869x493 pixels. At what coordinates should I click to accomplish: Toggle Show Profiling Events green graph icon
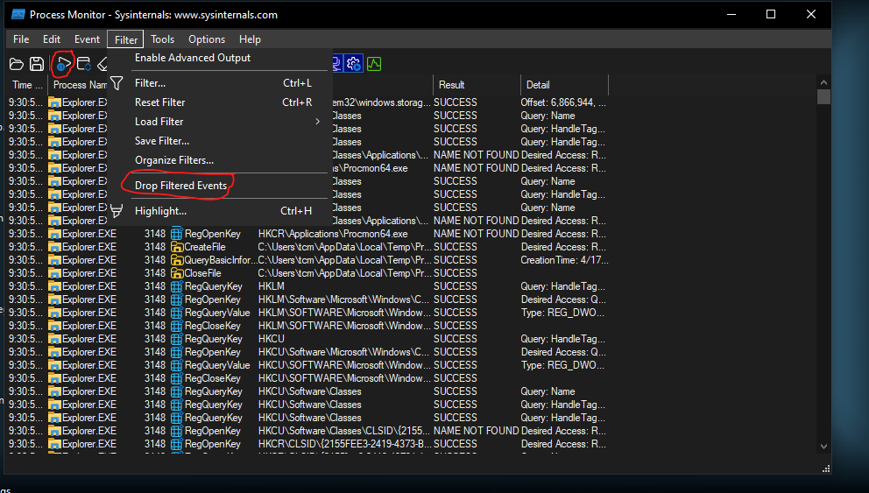click(374, 64)
